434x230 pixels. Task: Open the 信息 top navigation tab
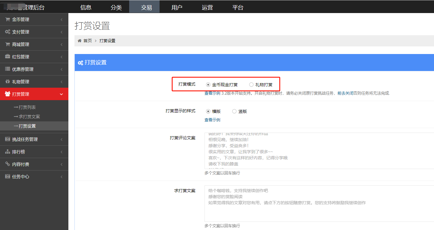[86, 8]
